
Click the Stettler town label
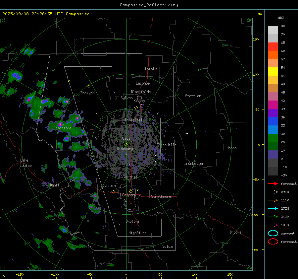coord(193,96)
